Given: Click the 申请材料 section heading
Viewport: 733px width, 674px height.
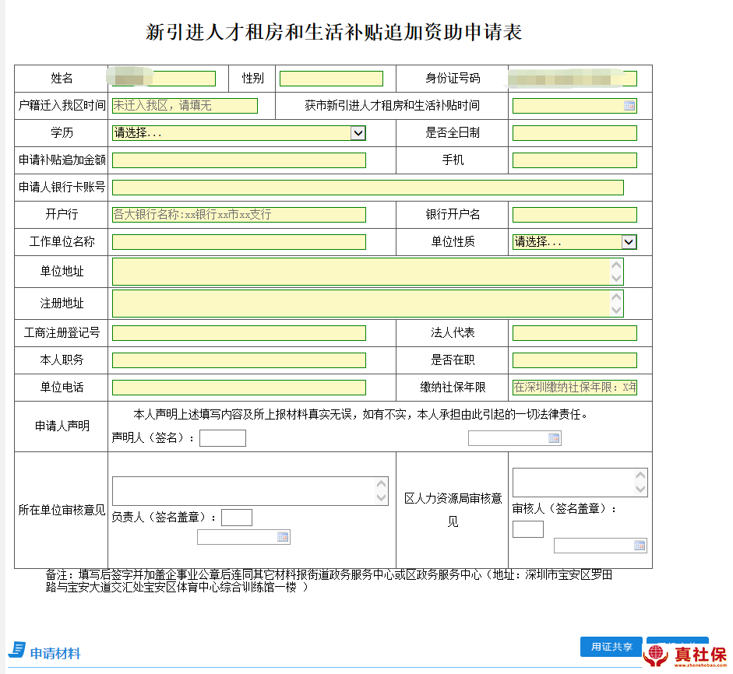Looking at the screenshot, I should click(55, 654).
